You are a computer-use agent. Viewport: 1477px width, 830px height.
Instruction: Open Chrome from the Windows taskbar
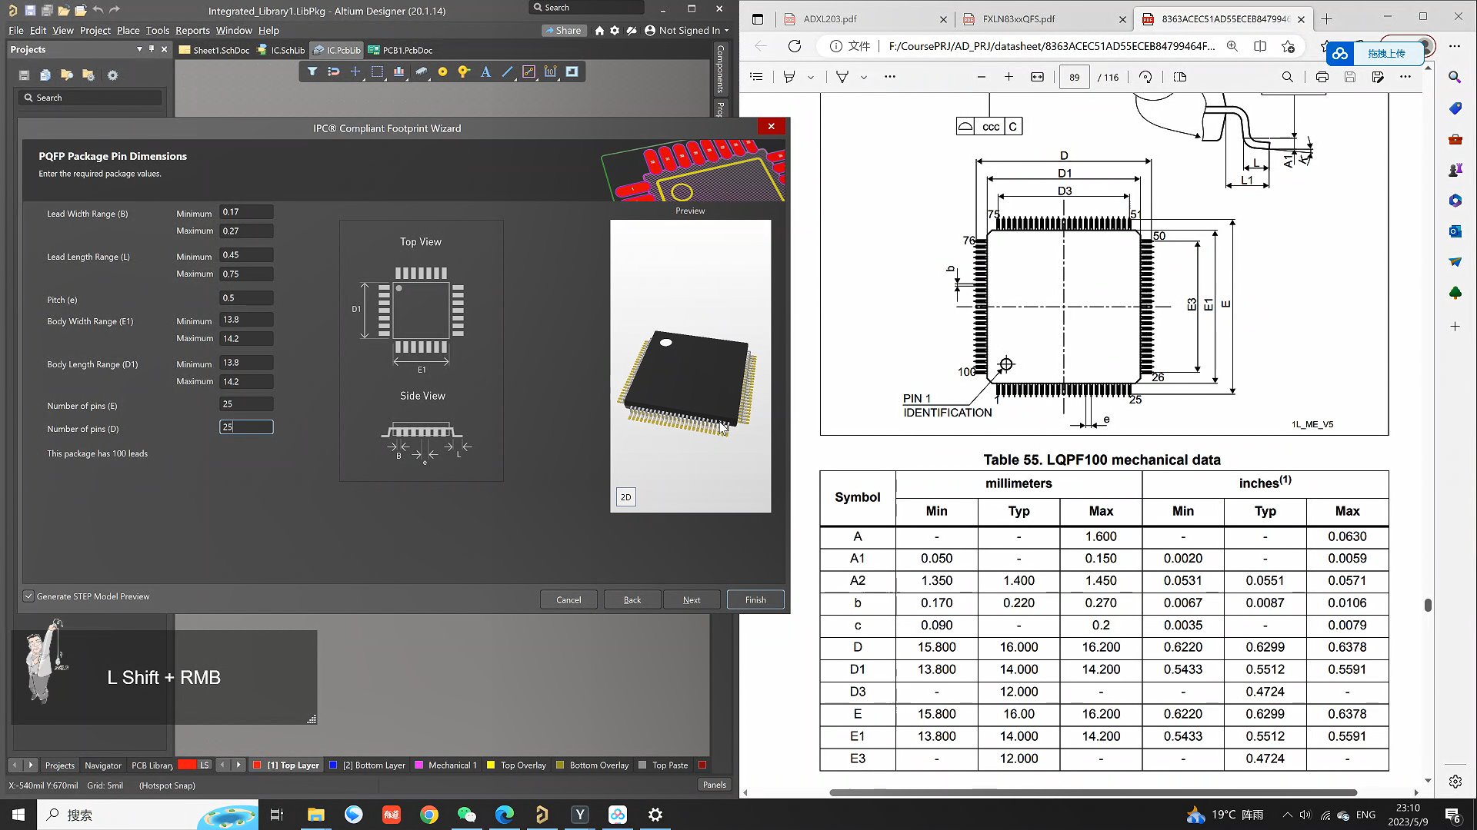click(x=429, y=815)
